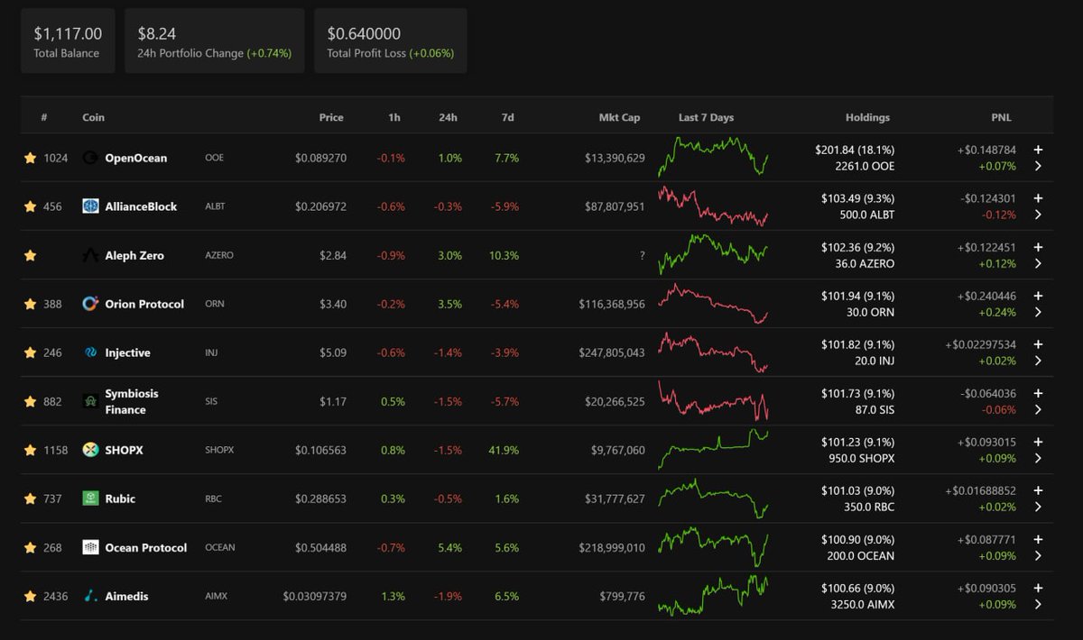
Task: Open OpenOcean 7-day sparkline chart
Action: [x=713, y=157]
